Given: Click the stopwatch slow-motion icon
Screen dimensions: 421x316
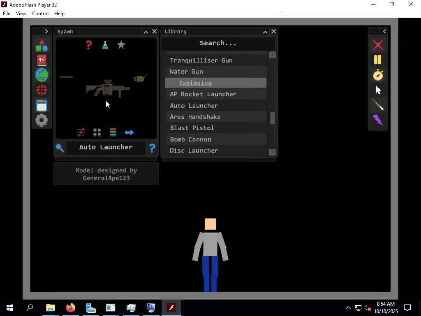Looking at the screenshot, I should tap(378, 75).
